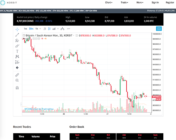Click the Ask column header in Order Book
The width and height of the screenshot is (176, 140).
(124, 135)
